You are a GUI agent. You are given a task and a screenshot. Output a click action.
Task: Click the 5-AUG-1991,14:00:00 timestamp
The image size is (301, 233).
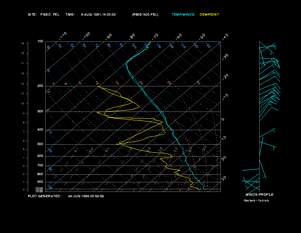click(x=98, y=14)
